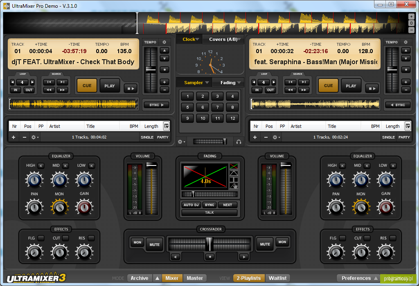Click stop/play button on right deck
Screen dimensions: 419x286
coord(372,89)
